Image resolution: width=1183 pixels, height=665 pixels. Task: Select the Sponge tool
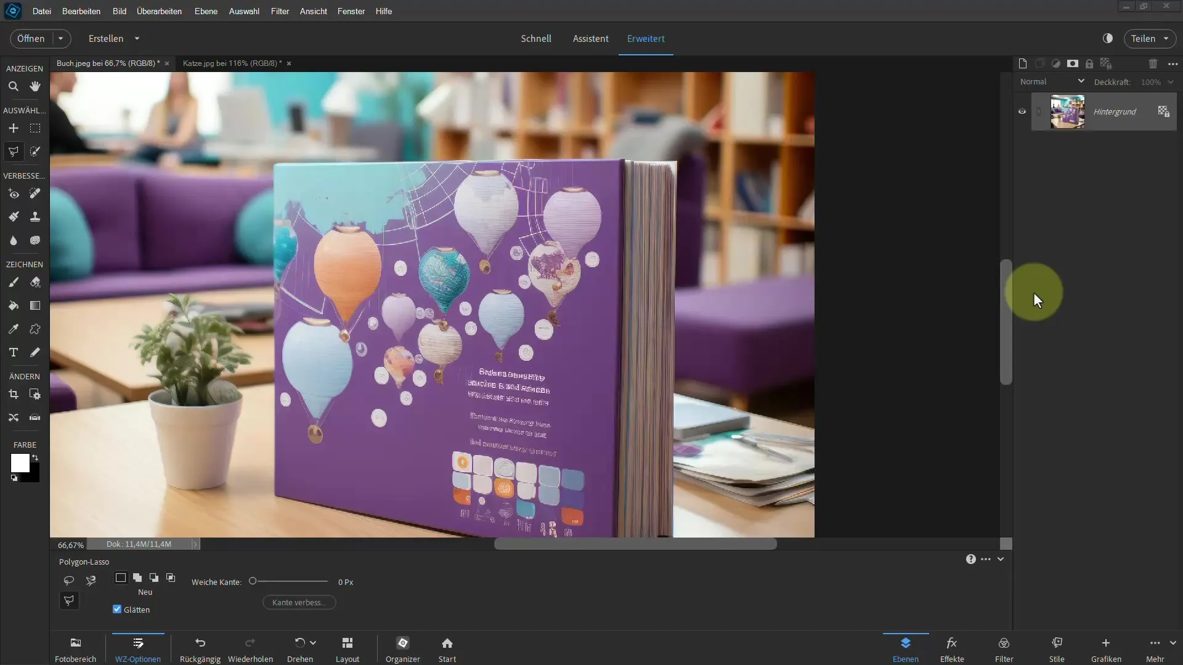[x=35, y=240]
